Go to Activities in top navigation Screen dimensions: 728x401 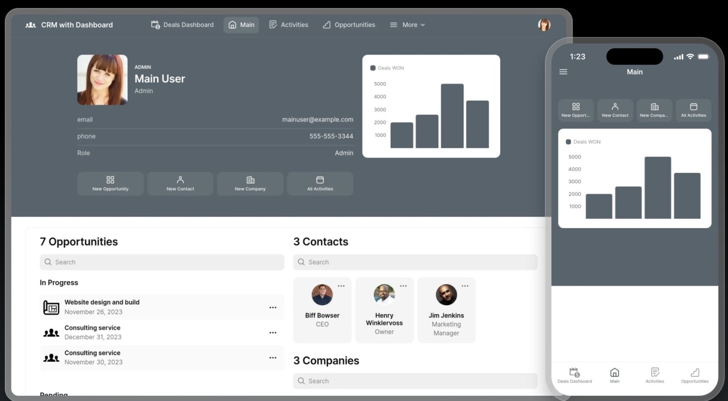(x=289, y=25)
